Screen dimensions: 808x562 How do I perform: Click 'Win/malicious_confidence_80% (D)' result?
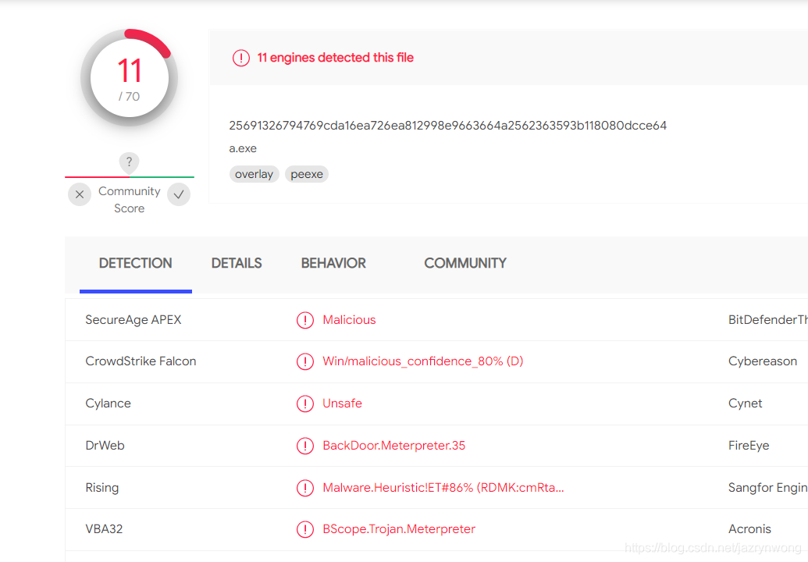click(x=423, y=361)
